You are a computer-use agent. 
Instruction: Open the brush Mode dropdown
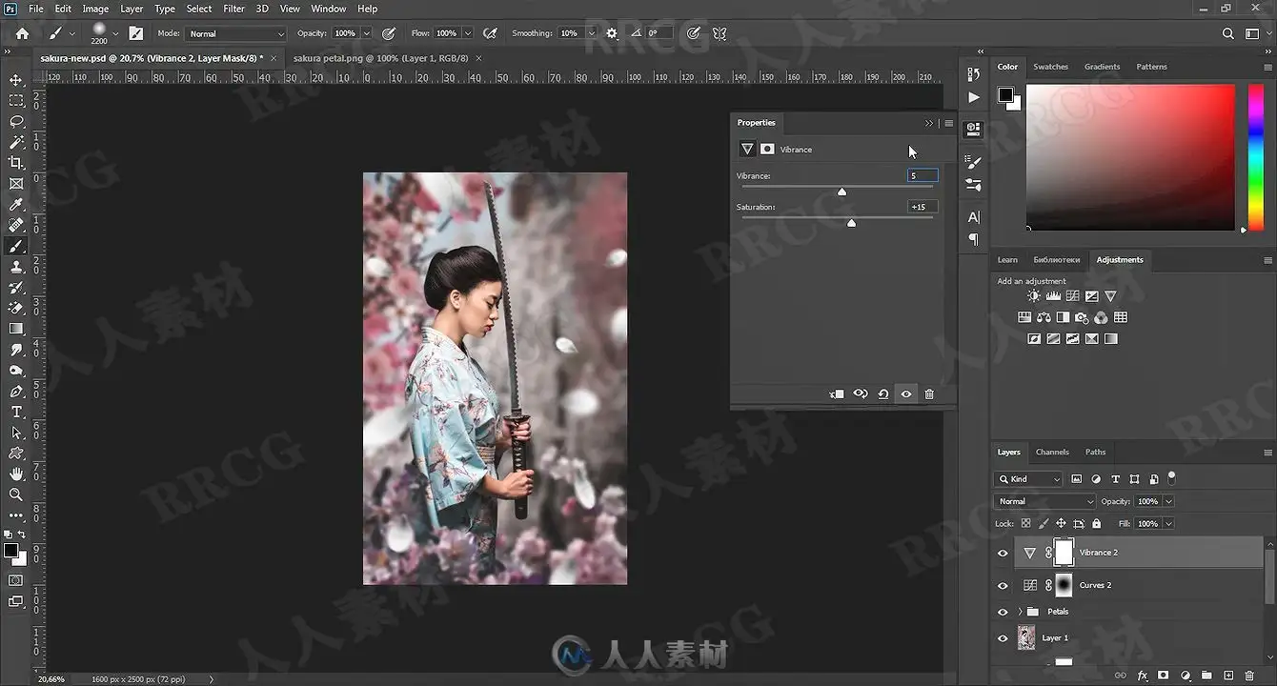click(235, 33)
